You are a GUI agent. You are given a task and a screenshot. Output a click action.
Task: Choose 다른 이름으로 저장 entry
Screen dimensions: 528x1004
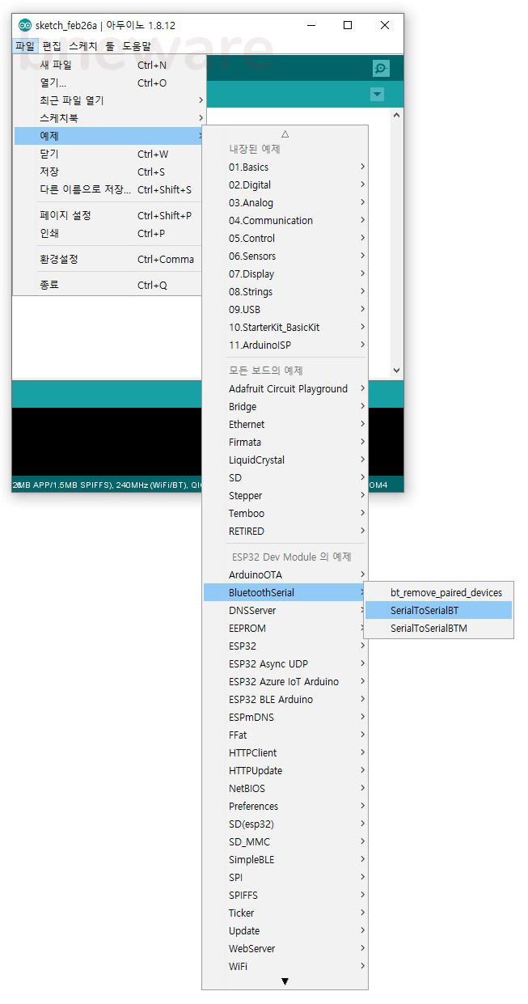click(108, 189)
